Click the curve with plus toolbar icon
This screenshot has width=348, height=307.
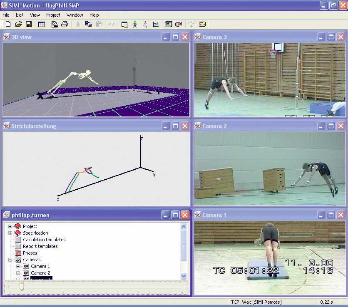coord(191,24)
